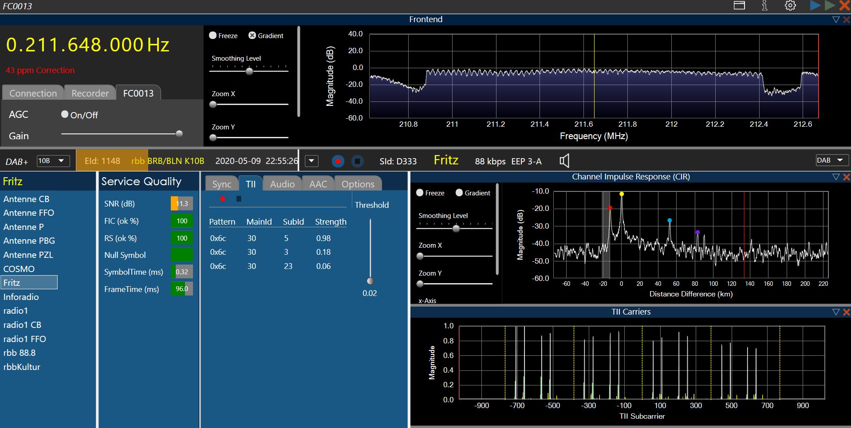This screenshot has height=428, width=851.
Task: Open settings via the gear icon
Action: pos(790,6)
